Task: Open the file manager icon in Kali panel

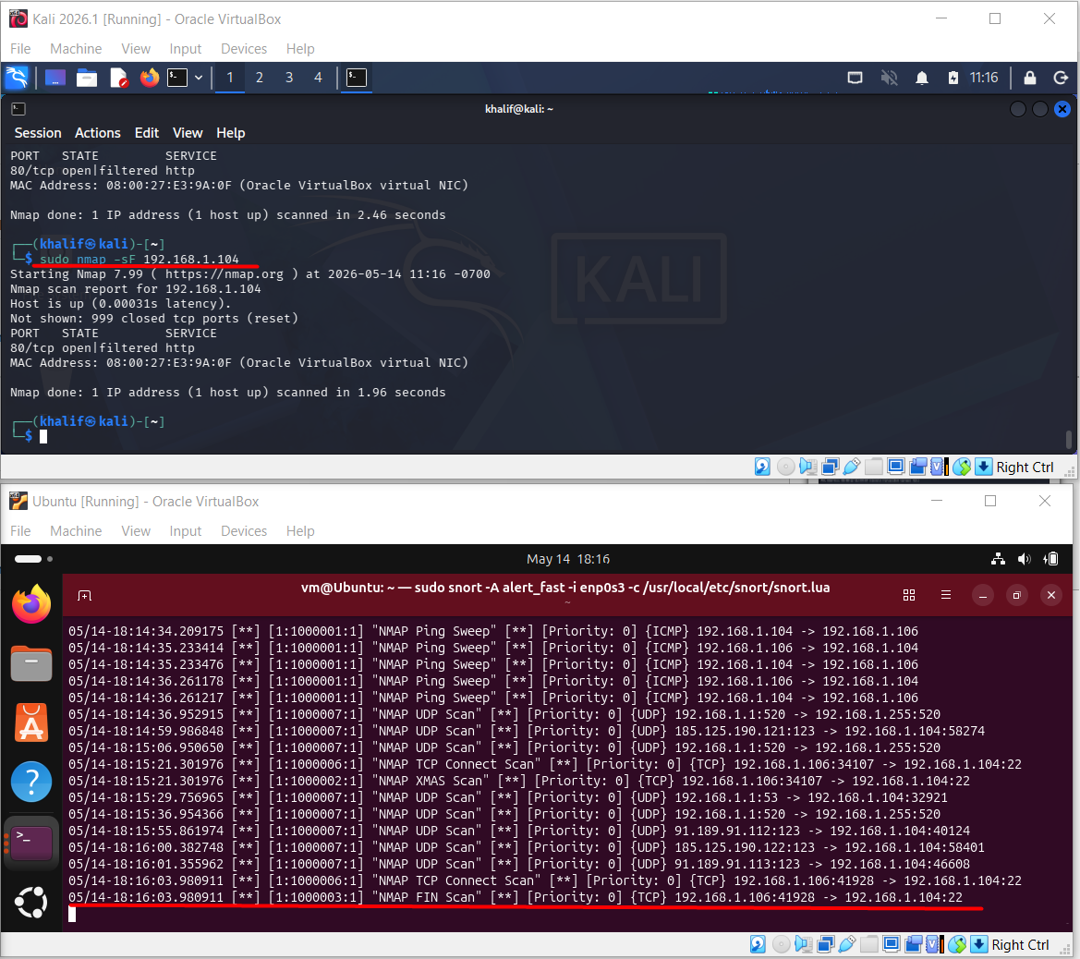Action: pyautogui.click(x=87, y=78)
